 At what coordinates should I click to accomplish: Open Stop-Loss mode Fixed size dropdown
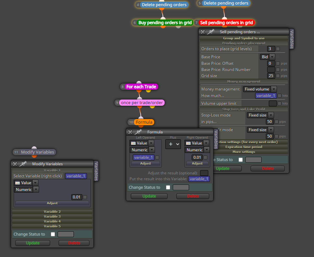pyautogui.click(x=260, y=115)
